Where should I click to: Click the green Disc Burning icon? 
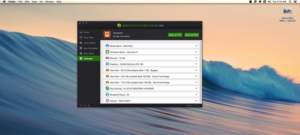[x=107, y=88]
